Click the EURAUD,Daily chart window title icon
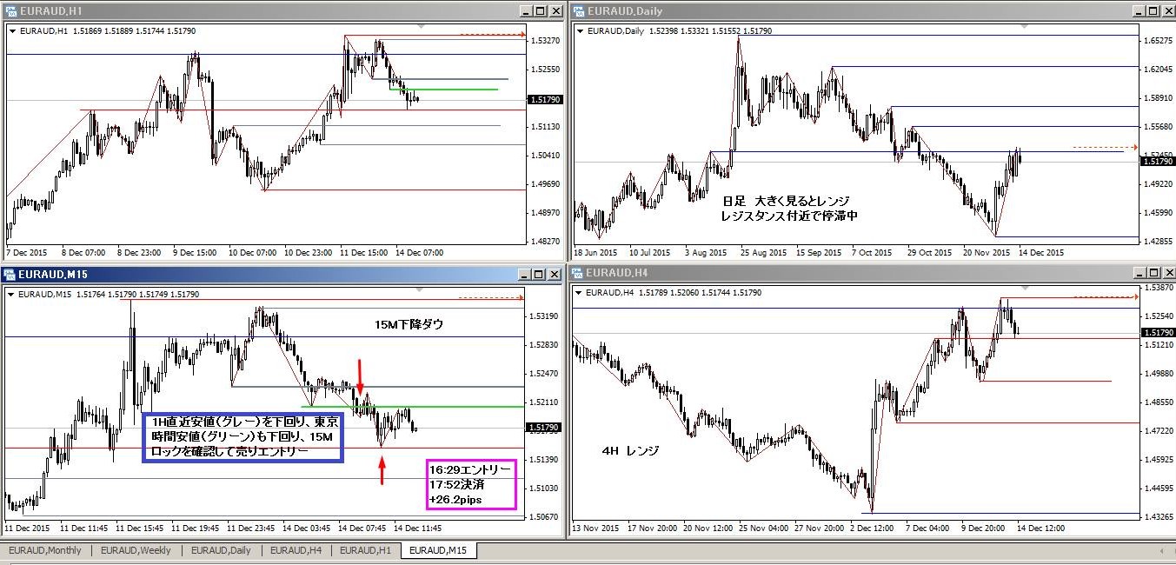Screen dimensions: 1176x565 577,10
